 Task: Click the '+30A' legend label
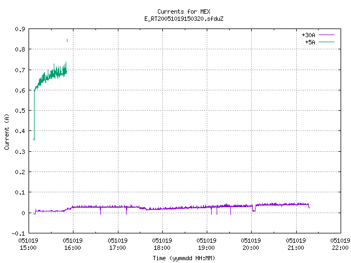(308, 35)
